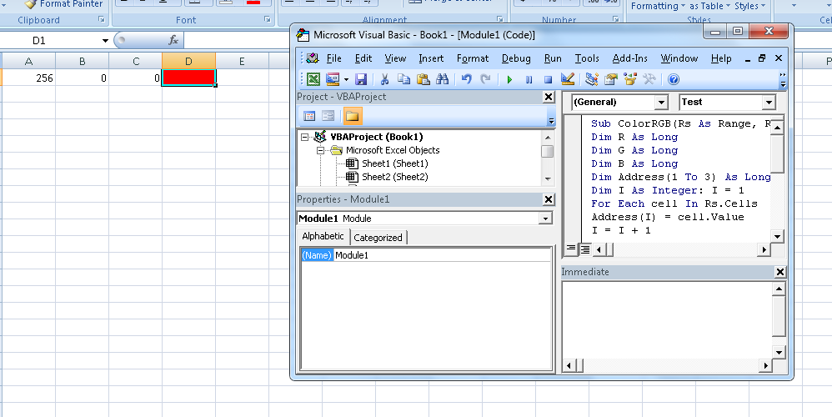Open Properties Window toolbar icon
This screenshot has width=832, height=417.
point(611,79)
